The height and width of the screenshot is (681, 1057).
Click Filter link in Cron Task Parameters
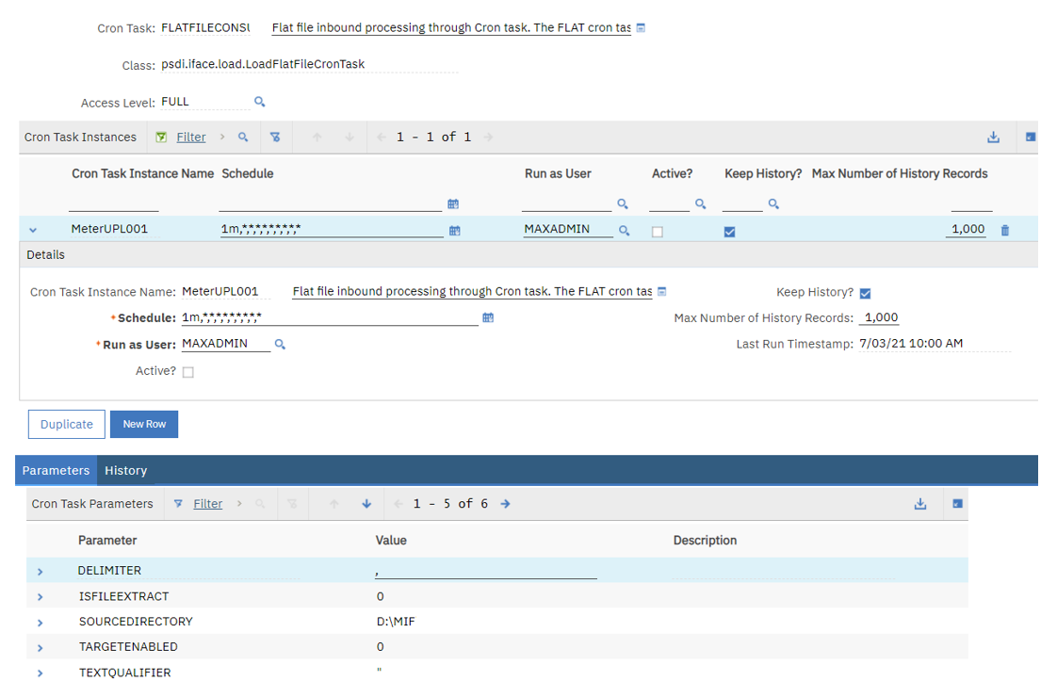(207, 504)
